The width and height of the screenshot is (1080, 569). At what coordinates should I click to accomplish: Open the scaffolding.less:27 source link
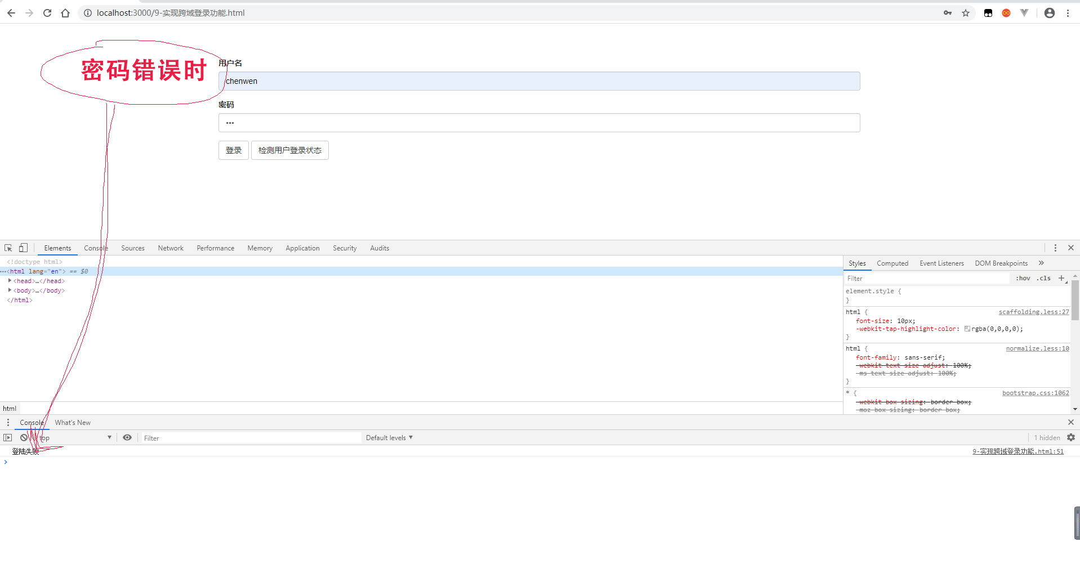click(x=1034, y=312)
